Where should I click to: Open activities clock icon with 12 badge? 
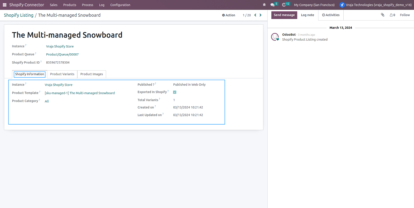point(286,5)
